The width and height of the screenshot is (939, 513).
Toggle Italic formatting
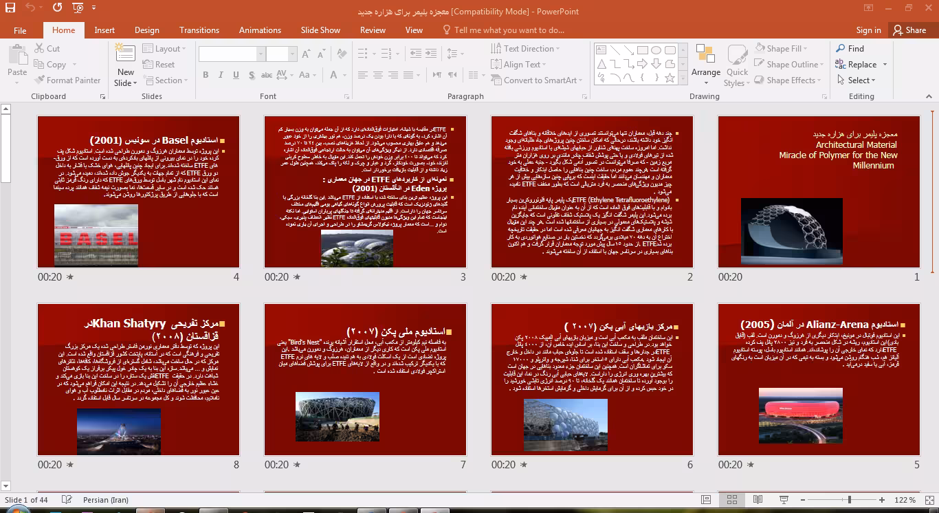[x=220, y=75]
